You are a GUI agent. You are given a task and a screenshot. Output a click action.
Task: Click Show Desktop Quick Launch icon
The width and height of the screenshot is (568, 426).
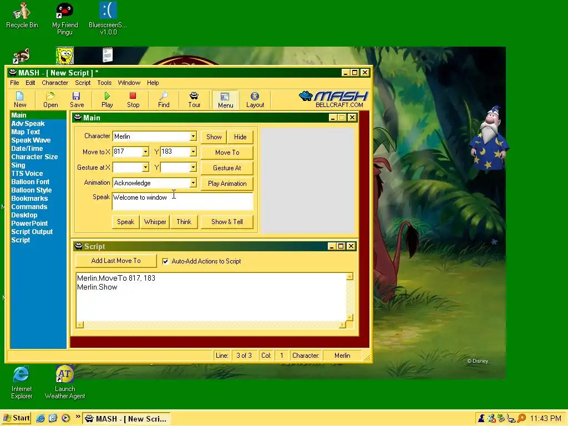click(53, 418)
